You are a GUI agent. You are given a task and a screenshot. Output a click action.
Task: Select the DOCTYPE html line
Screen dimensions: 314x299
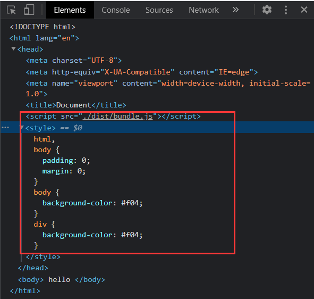pyautogui.click(x=43, y=27)
